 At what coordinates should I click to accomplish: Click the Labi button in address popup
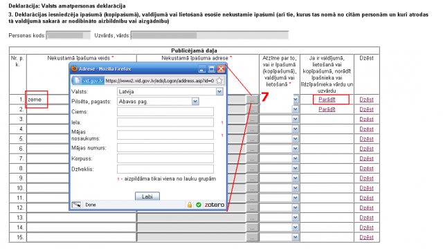147,196
